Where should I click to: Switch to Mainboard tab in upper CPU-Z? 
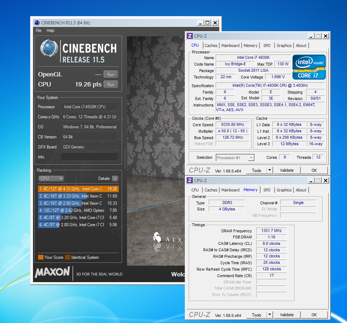point(230,46)
